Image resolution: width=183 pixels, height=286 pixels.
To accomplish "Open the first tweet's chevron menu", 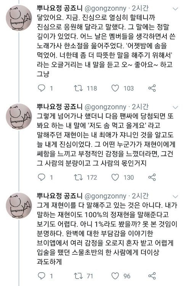I will [x=175, y=9].
